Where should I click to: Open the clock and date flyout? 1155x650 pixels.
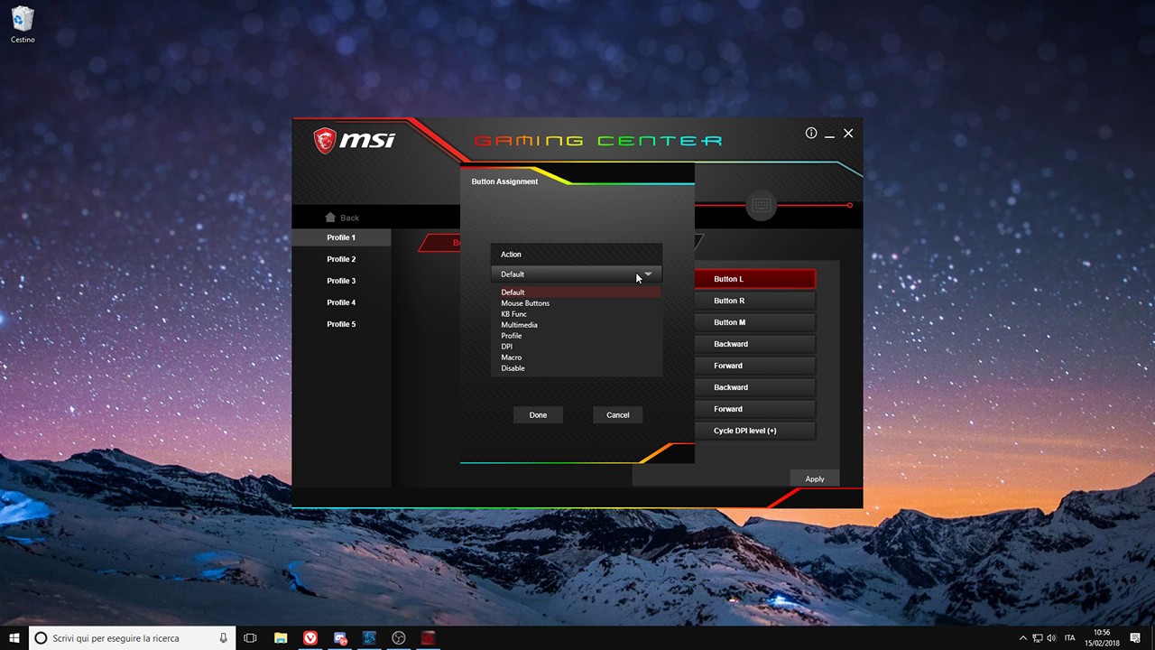tap(1102, 638)
